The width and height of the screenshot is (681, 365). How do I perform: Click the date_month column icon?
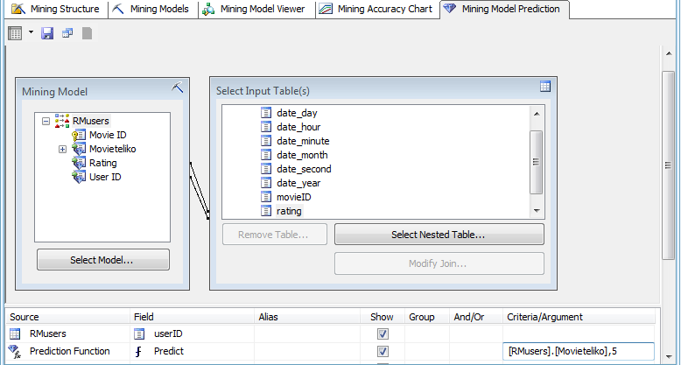point(266,155)
